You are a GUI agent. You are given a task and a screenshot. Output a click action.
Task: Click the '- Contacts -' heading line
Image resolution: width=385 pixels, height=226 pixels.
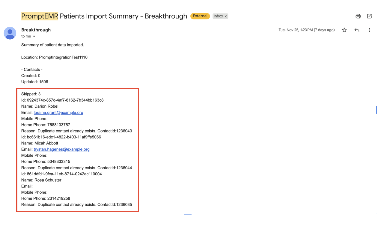click(32, 70)
